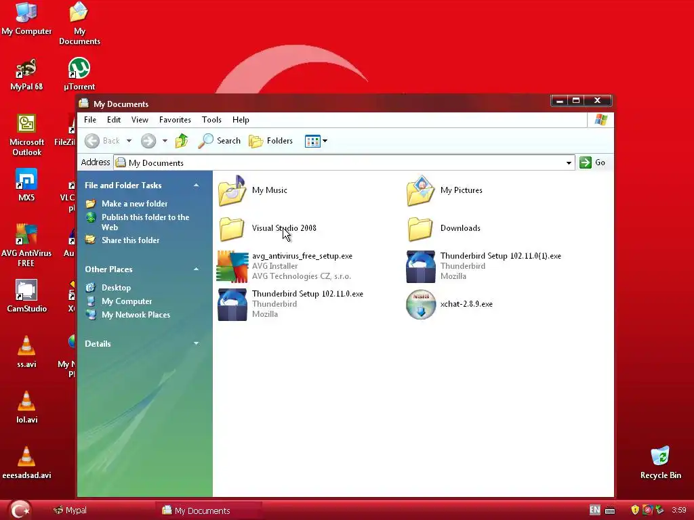Click inside the Address input field

tap(344, 162)
